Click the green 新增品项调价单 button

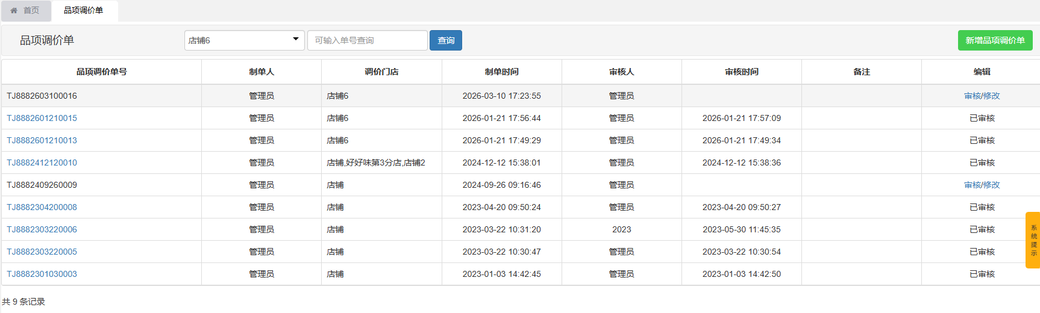tap(995, 40)
